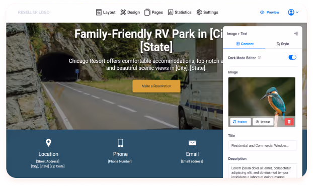Open the Design menu
313x187 pixels.
(130, 13)
